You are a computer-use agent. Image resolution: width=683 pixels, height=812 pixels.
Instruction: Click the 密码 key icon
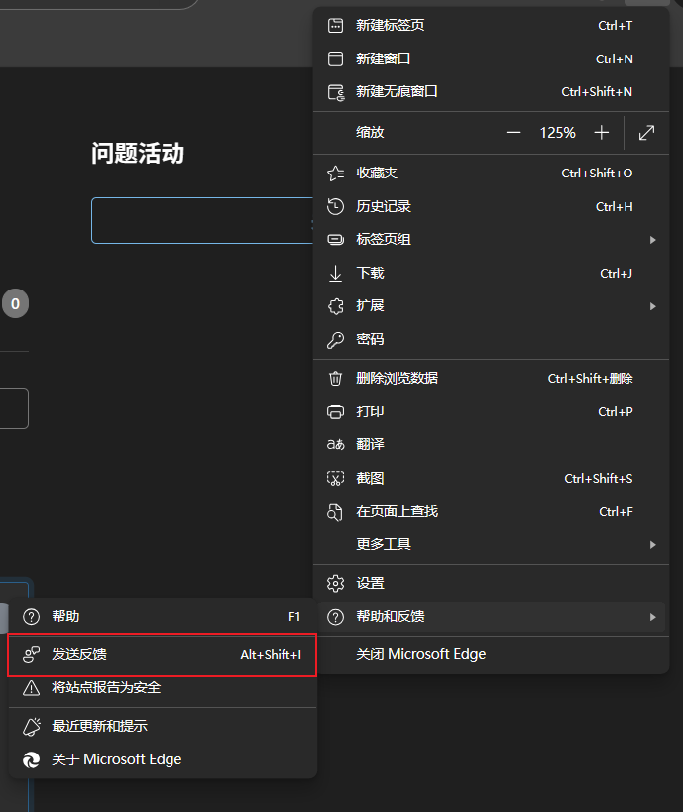(x=335, y=340)
